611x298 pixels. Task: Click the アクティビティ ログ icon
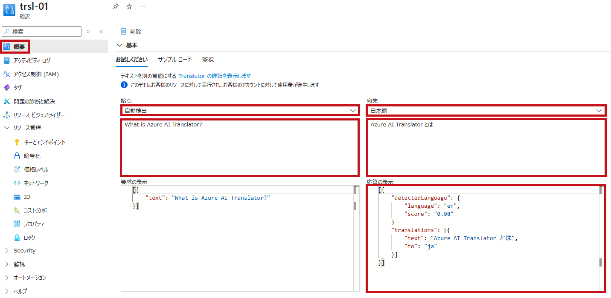coord(6,60)
